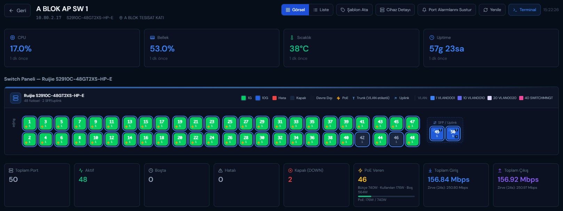563x211 pixels.
Task: Switch to the Liste view tab
Action: coord(321,10)
